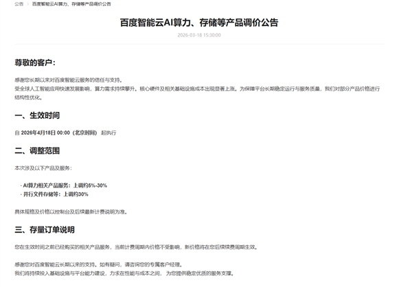Click the 并行文件存储等 bullet item

point(56,194)
